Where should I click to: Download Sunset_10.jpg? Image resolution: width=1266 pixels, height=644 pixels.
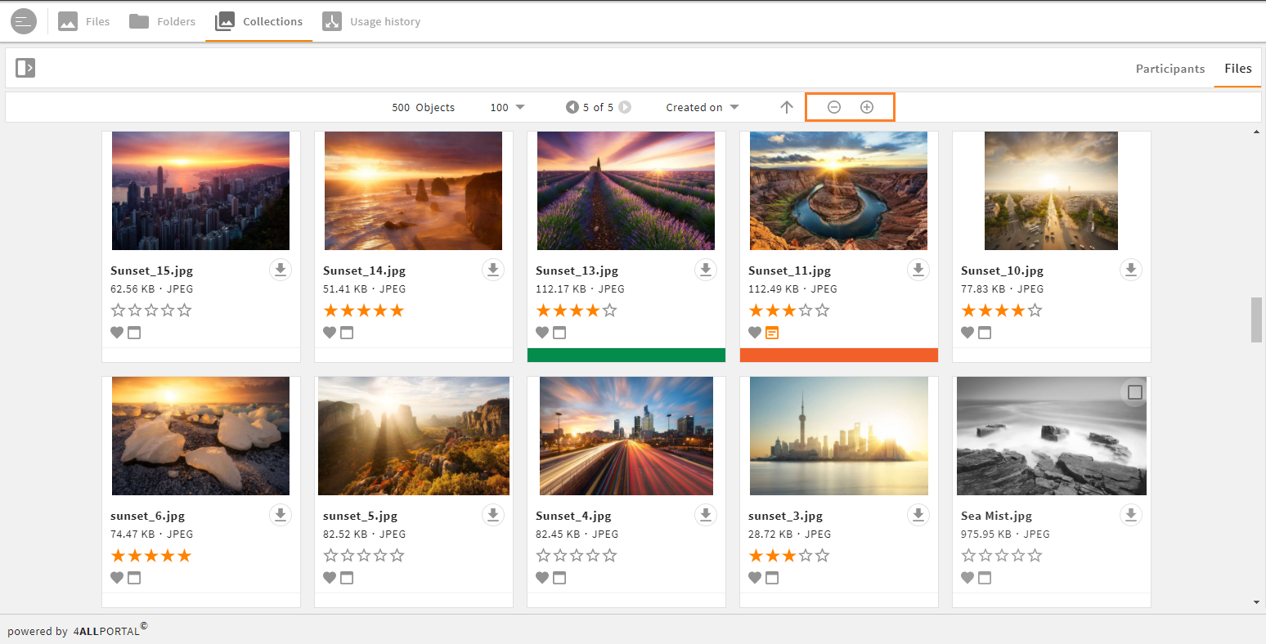[1131, 270]
